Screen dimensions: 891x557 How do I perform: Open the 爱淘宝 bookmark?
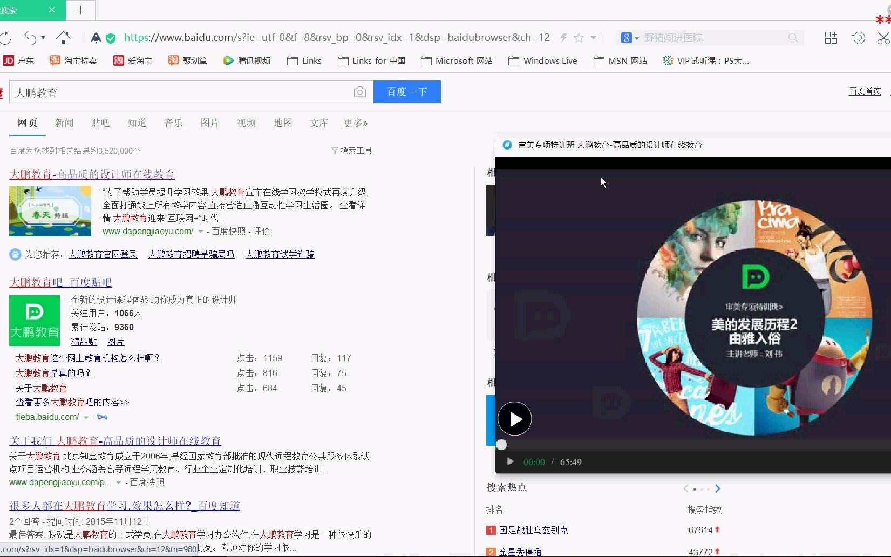pos(133,60)
